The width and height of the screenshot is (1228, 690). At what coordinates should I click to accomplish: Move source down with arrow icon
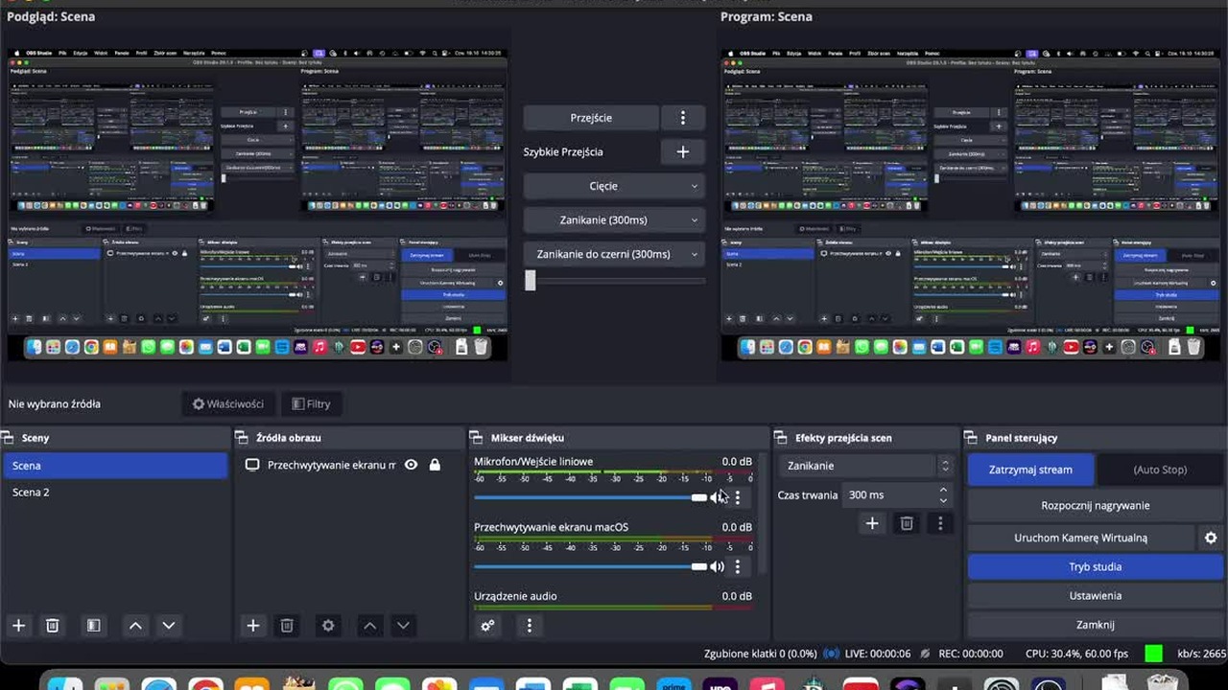[x=403, y=625]
